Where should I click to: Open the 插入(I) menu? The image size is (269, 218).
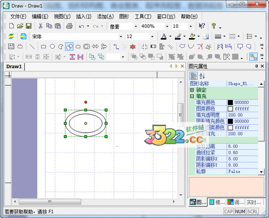84,17
